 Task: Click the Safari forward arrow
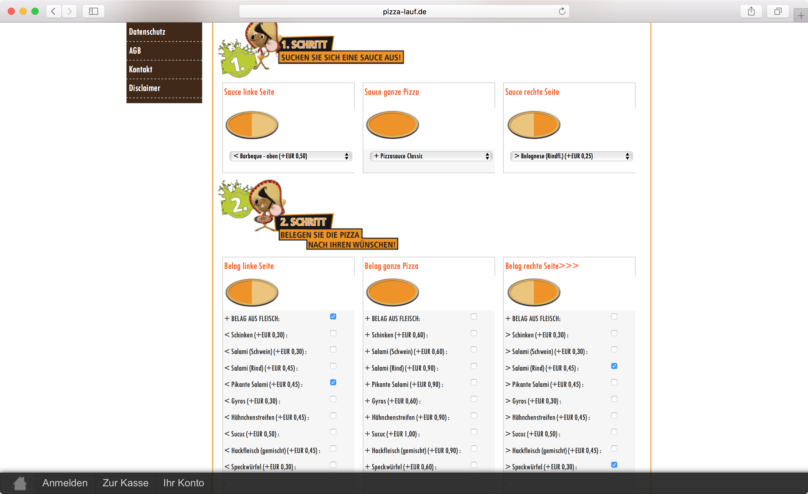[69, 12]
